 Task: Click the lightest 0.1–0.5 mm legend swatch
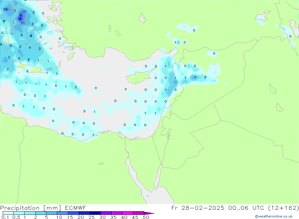(8, 213)
